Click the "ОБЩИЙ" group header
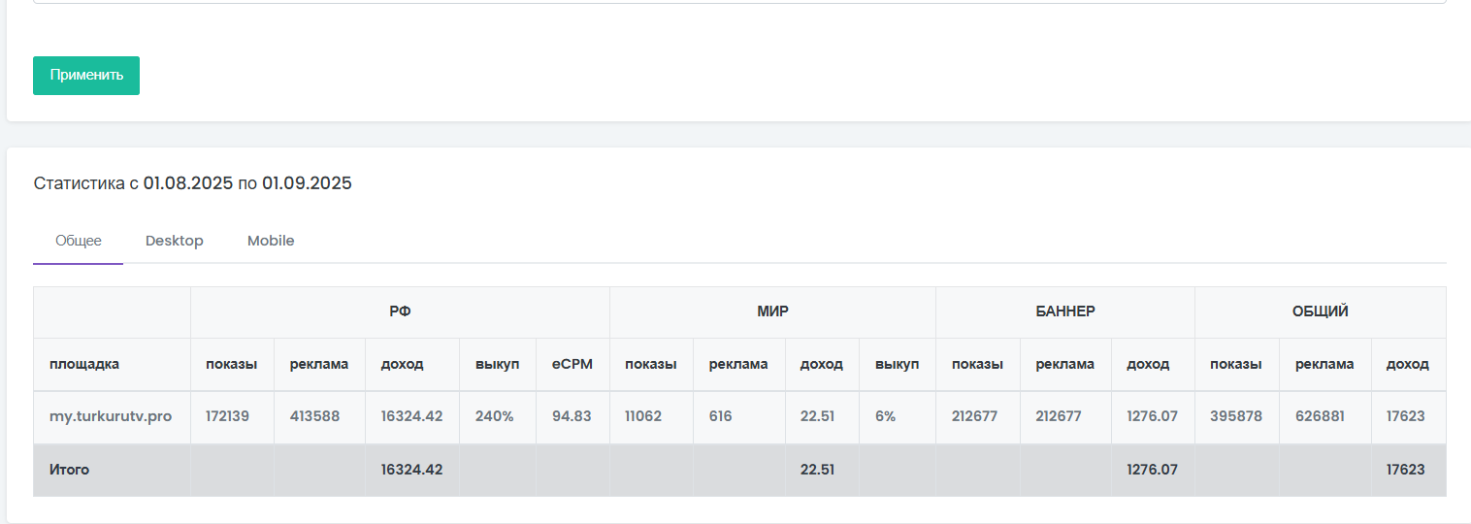This screenshot has height=524, width=1471. (x=1320, y=312)
